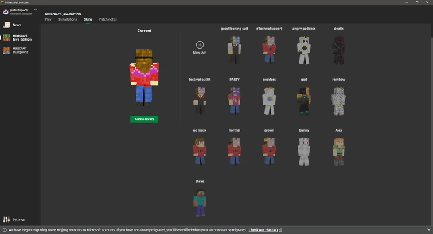The height and width of the screenshot is (234, 433).
Task: Dismiss the migration notice banner
Action: click(x=428, y=230)
